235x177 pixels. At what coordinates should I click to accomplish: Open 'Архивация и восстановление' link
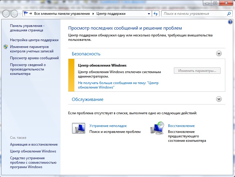(x=34, y=144)
